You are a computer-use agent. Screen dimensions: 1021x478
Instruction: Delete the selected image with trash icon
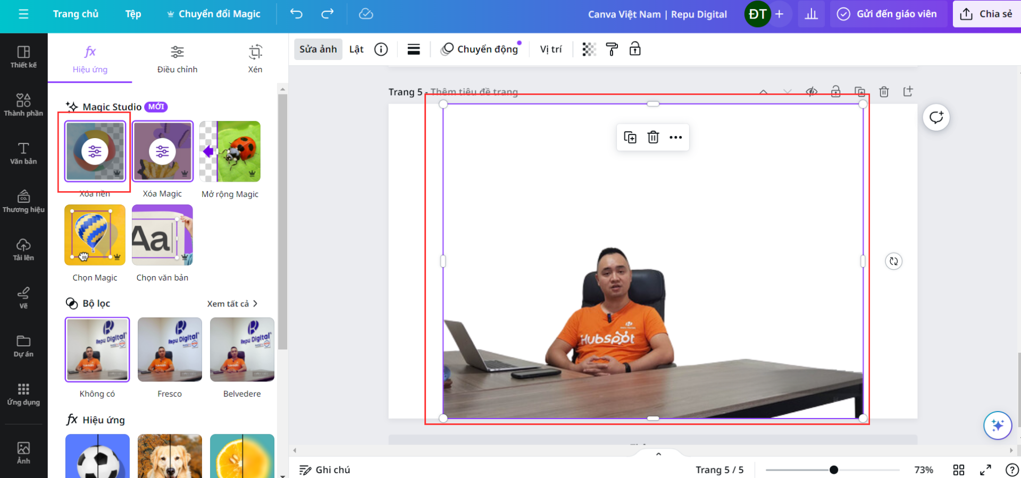[x=653, y=138]
